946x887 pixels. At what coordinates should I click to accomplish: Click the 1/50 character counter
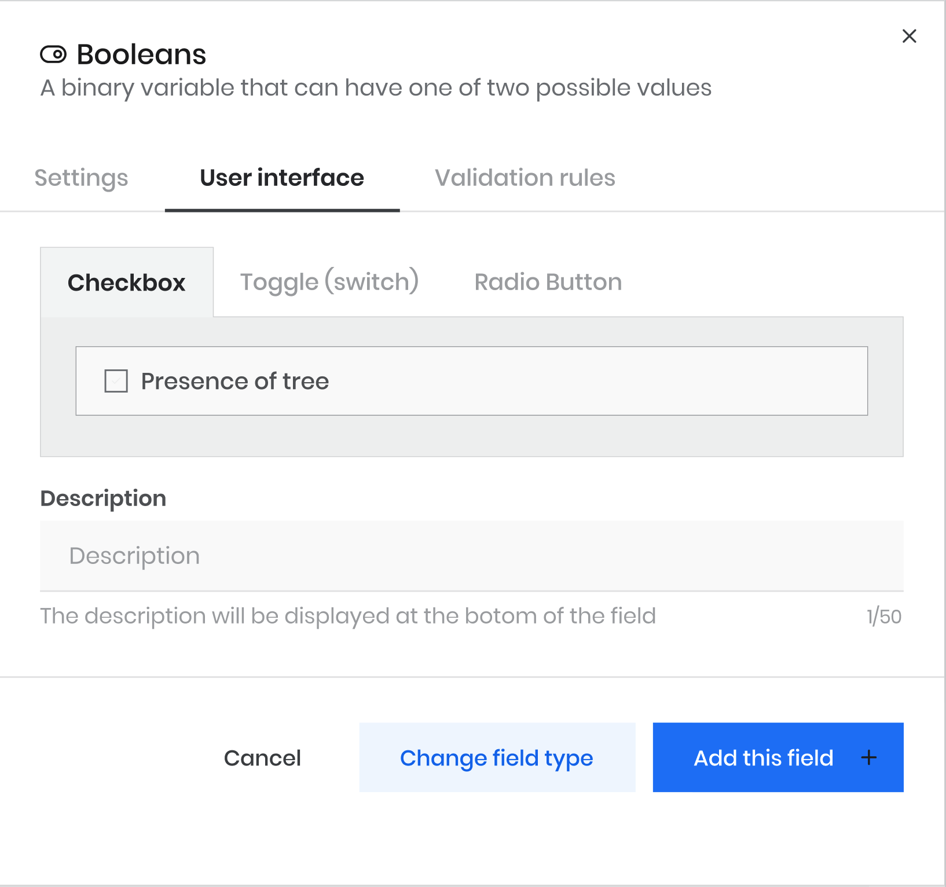pos(884,617)
